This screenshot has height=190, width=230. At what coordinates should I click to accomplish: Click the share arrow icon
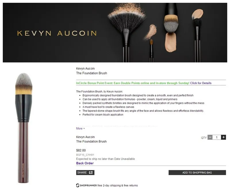[x=91, y=172]
